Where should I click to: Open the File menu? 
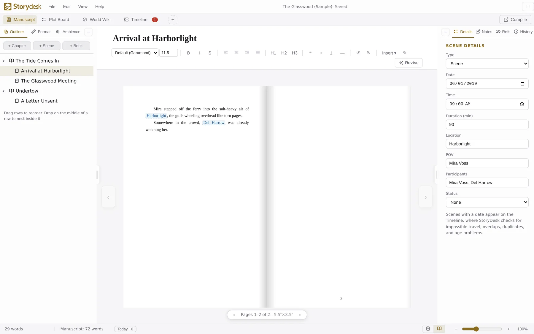pyautogui.click(x=52, y=7)
